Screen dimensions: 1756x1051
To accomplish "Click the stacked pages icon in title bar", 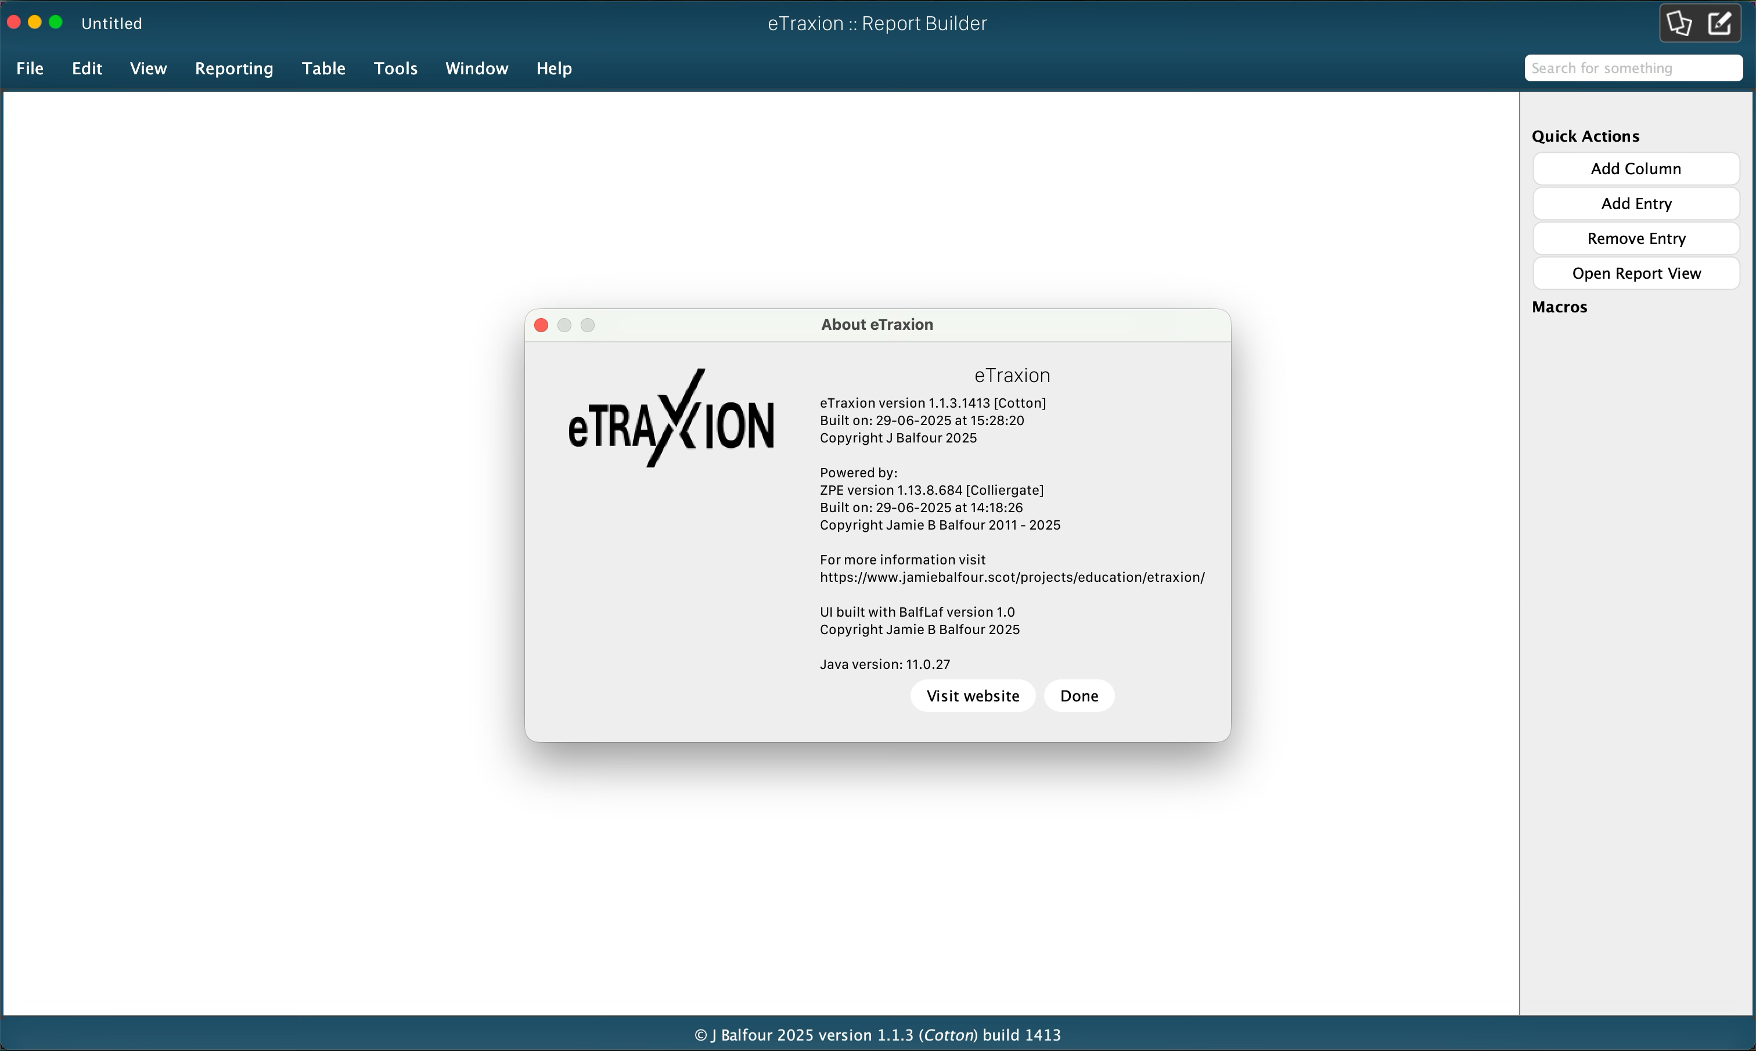I will coord(1679,23).
